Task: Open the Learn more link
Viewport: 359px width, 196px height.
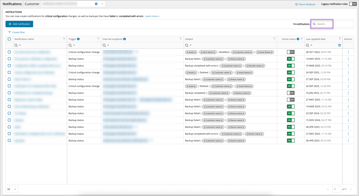Action: click(152, 16)
